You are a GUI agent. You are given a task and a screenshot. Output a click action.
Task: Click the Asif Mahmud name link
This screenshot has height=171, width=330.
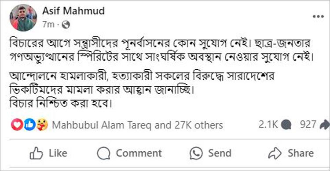tap(73, 11)
